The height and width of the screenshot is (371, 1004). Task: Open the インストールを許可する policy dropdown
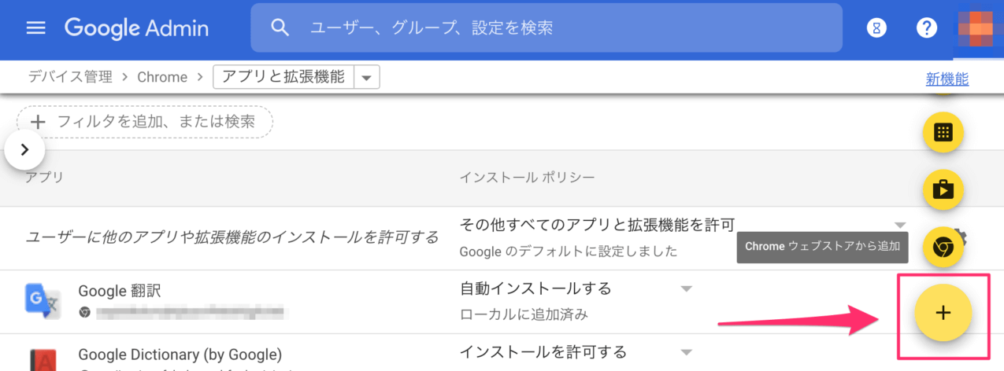click(x=686, y=352)
